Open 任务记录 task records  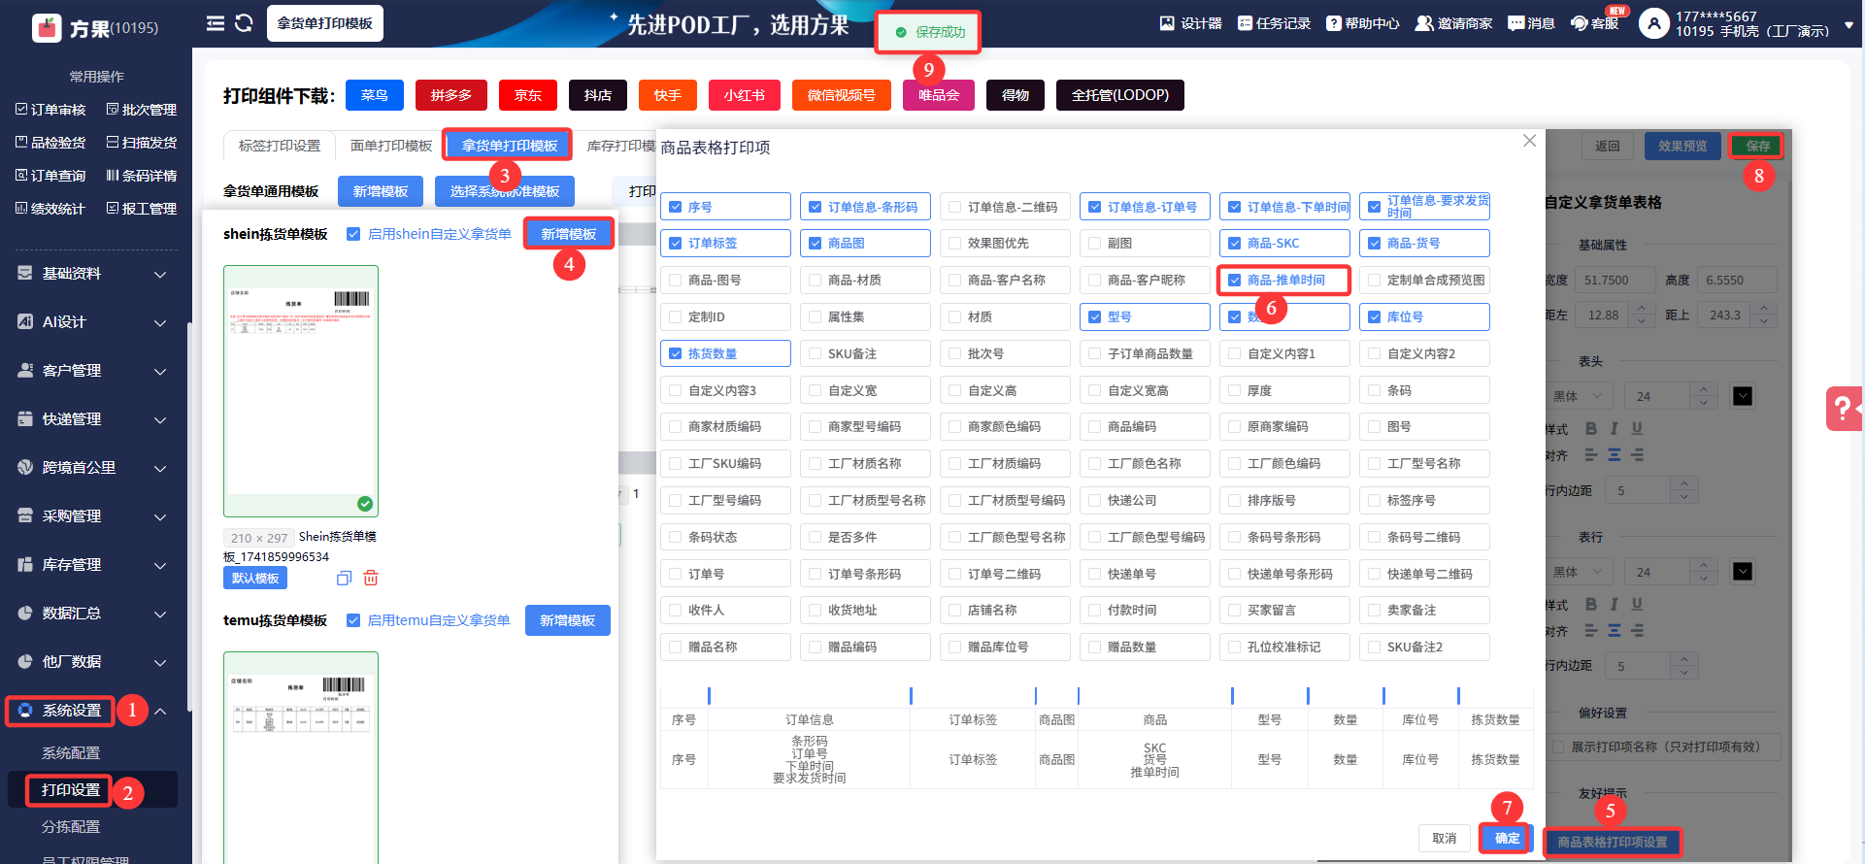tap(1274, 23)
